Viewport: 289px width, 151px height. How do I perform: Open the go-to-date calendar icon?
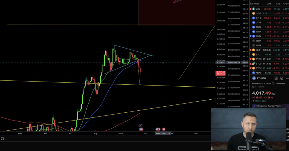(2, 139)
